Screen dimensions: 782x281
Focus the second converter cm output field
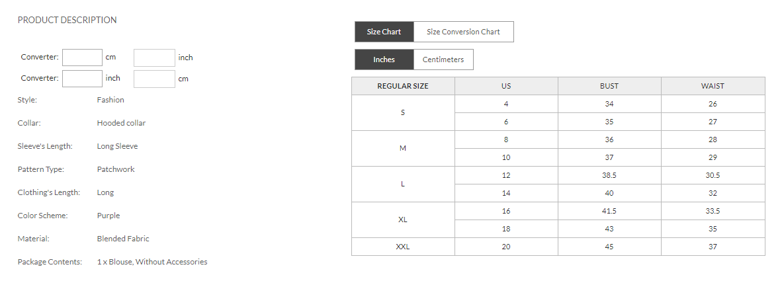pos(154,79)
